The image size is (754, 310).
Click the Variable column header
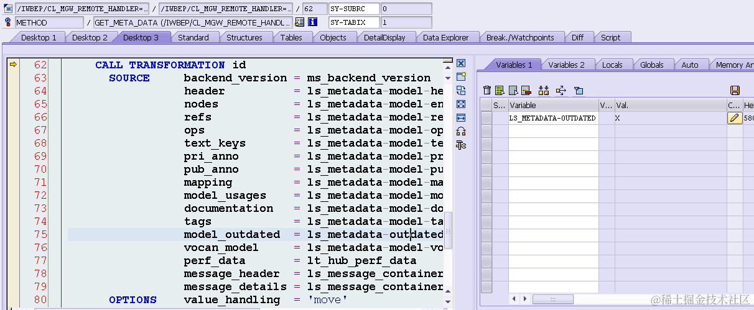pos(553,105)
